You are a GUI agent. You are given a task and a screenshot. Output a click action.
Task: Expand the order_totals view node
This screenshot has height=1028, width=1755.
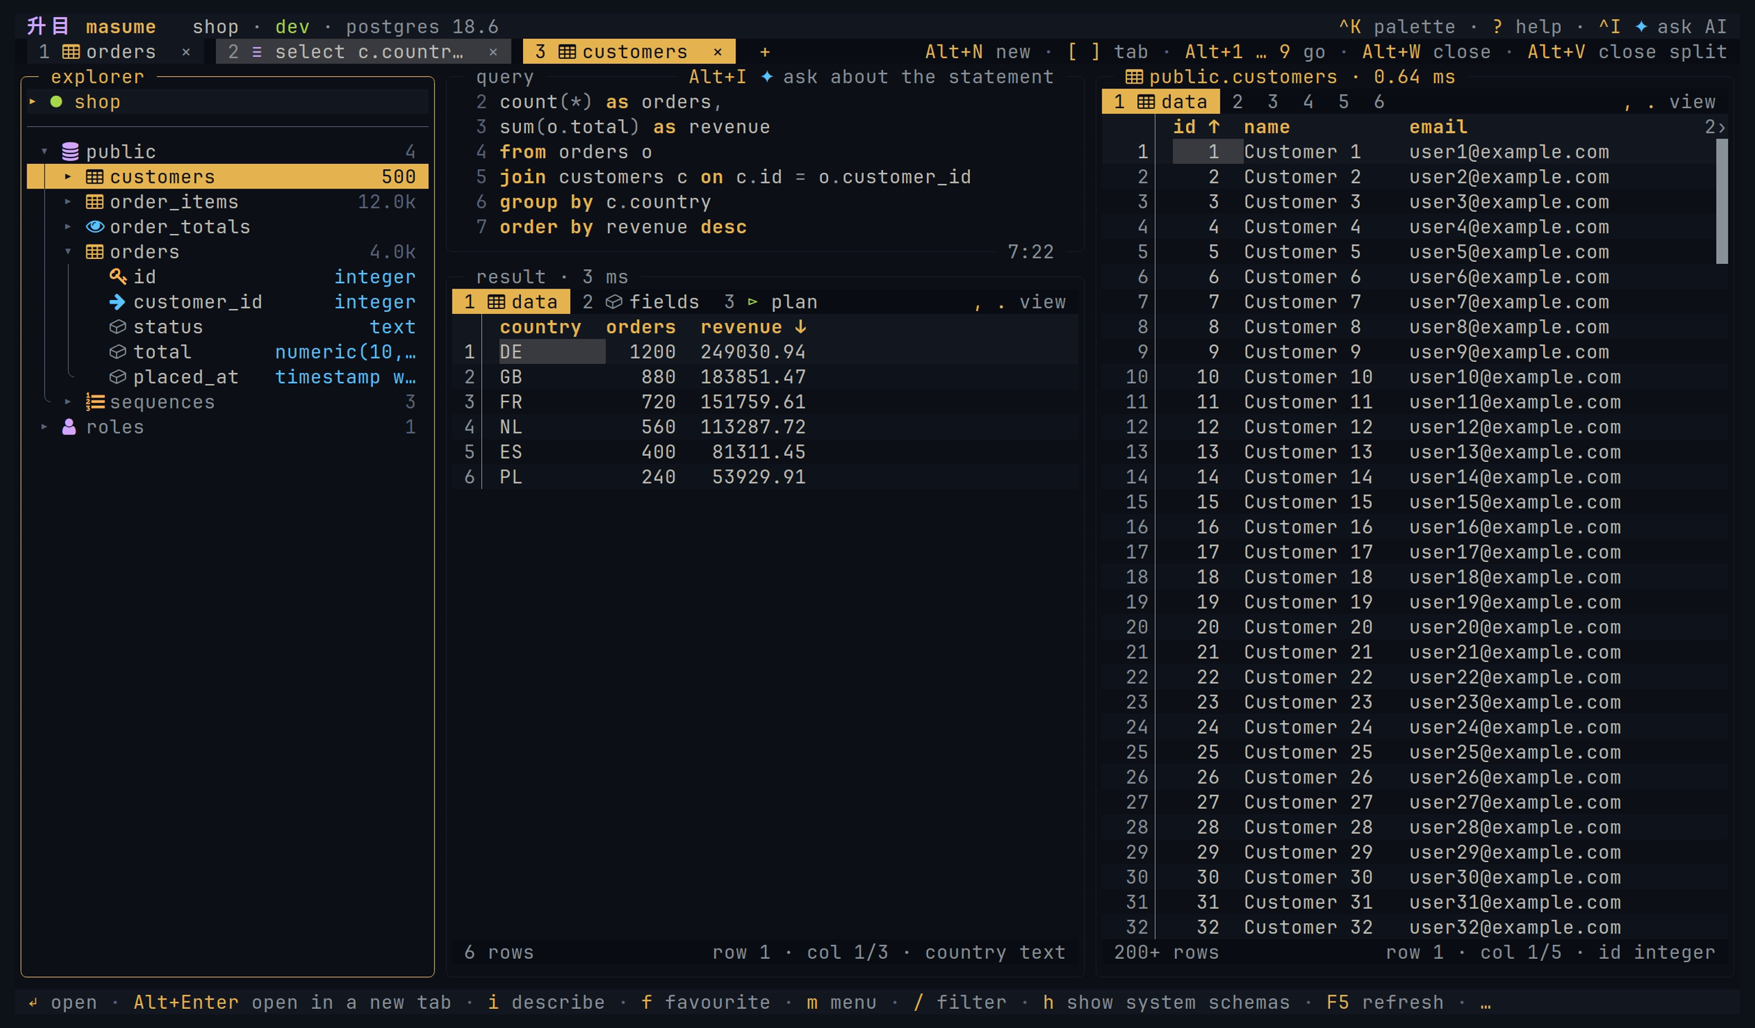(x=68, y=226)
